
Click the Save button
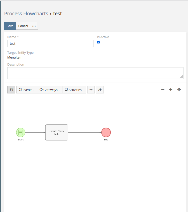coord(10,26)
